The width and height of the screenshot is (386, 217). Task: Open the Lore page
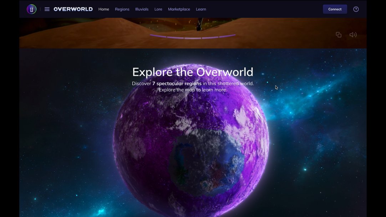click(158, 9)
